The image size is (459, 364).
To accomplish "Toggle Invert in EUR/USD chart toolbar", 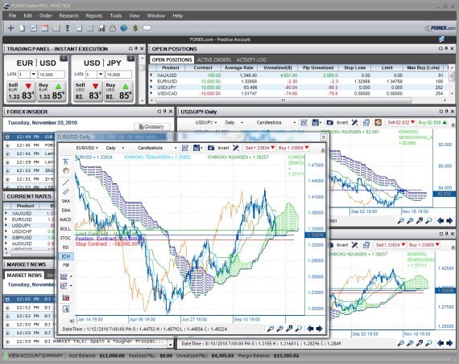I will coord(223,148).
